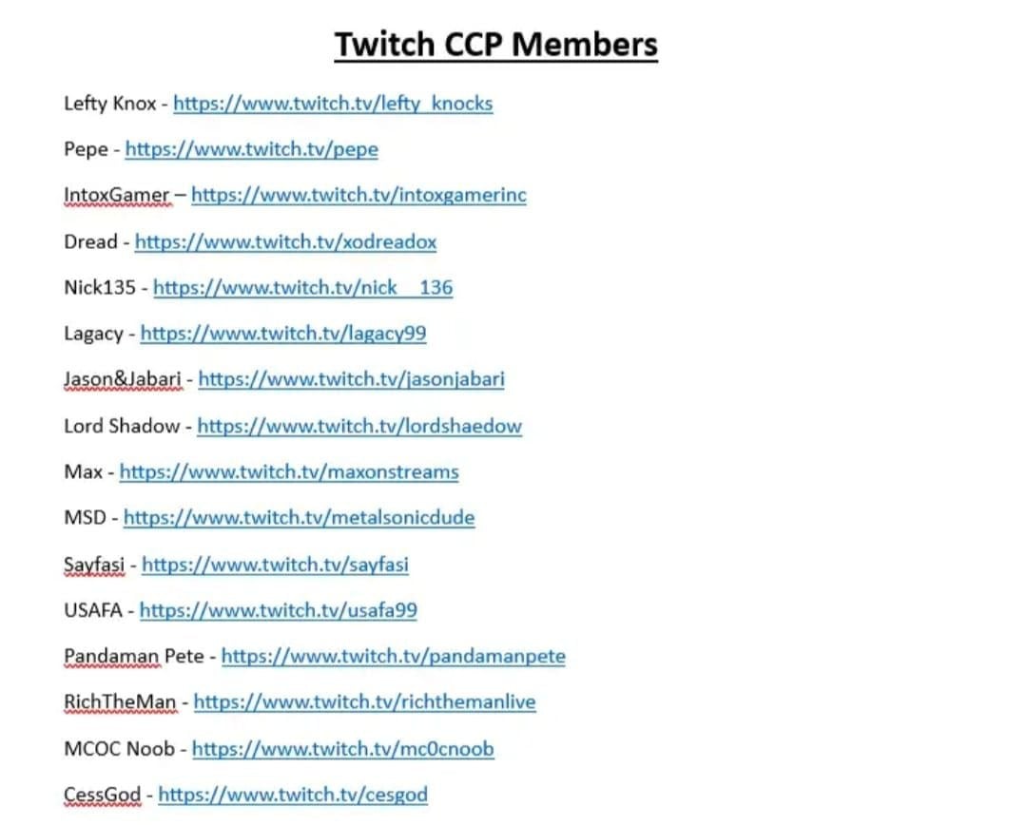Place cursor in misspelled word IntoxGamer

(x=117, y=195)
